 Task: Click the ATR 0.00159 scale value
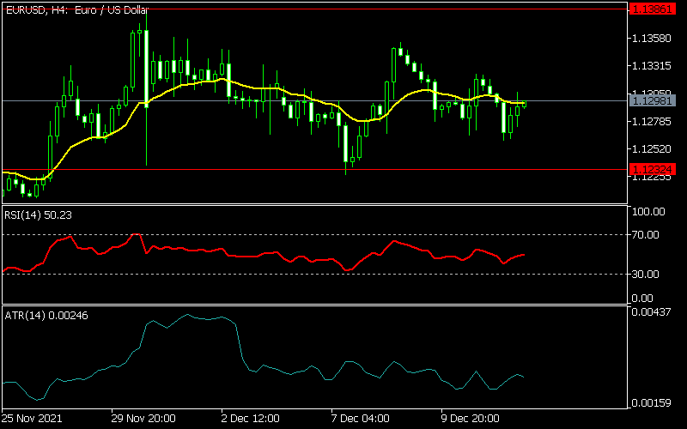coord(651,402)
